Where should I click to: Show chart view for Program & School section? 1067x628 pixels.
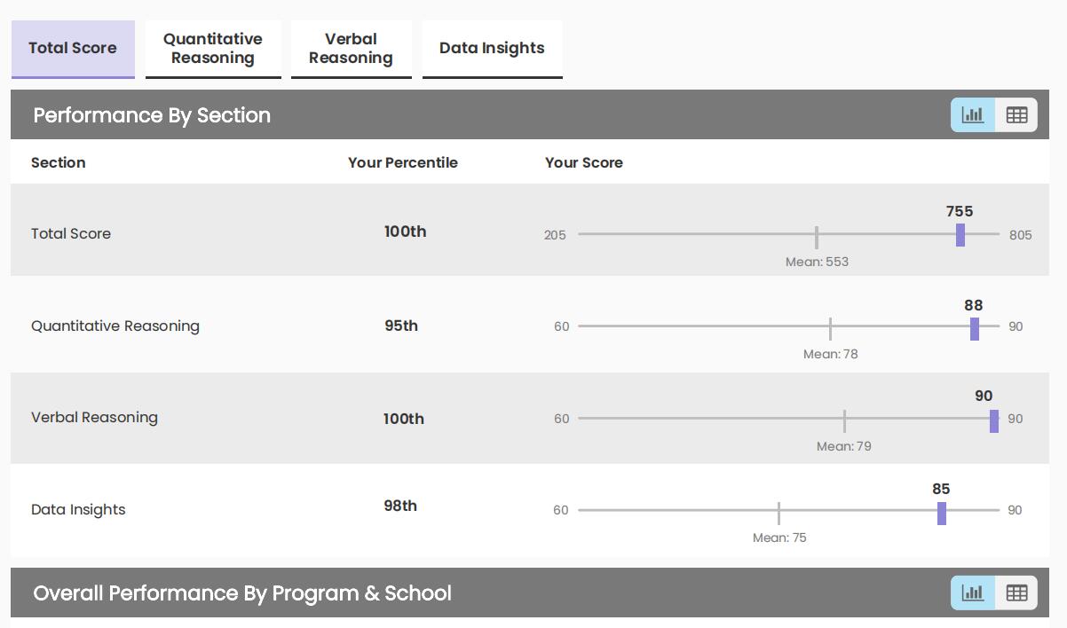[973, 593]
